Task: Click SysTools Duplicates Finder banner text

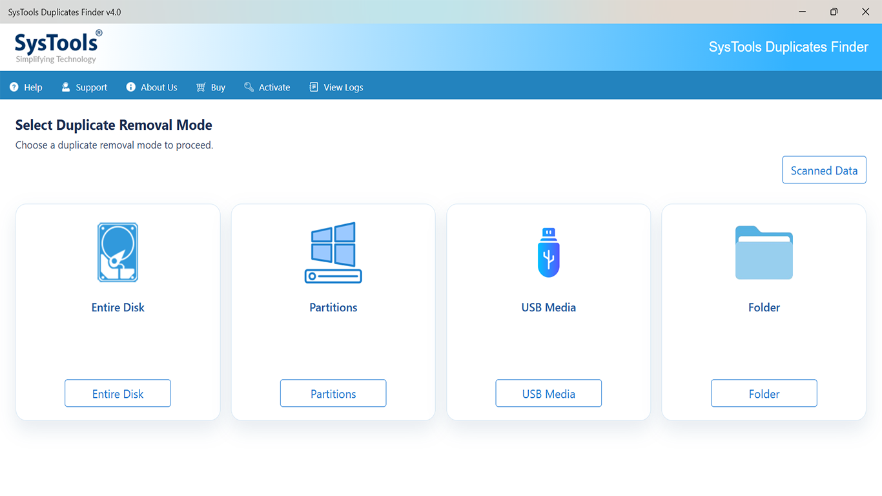Action: point(788,47)
